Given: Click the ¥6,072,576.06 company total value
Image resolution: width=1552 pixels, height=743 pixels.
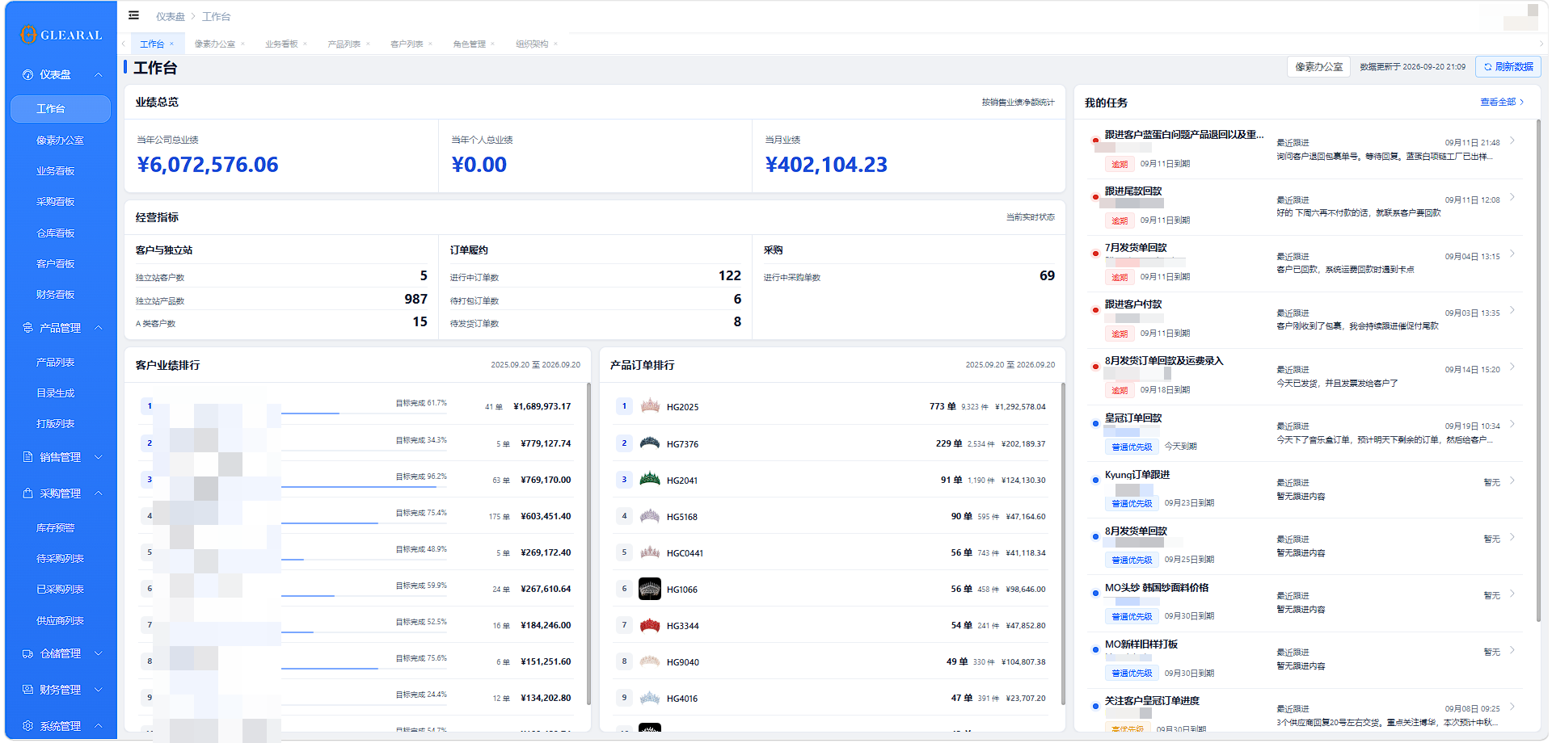Looking at the screenshot, I should tap(208, 165).
